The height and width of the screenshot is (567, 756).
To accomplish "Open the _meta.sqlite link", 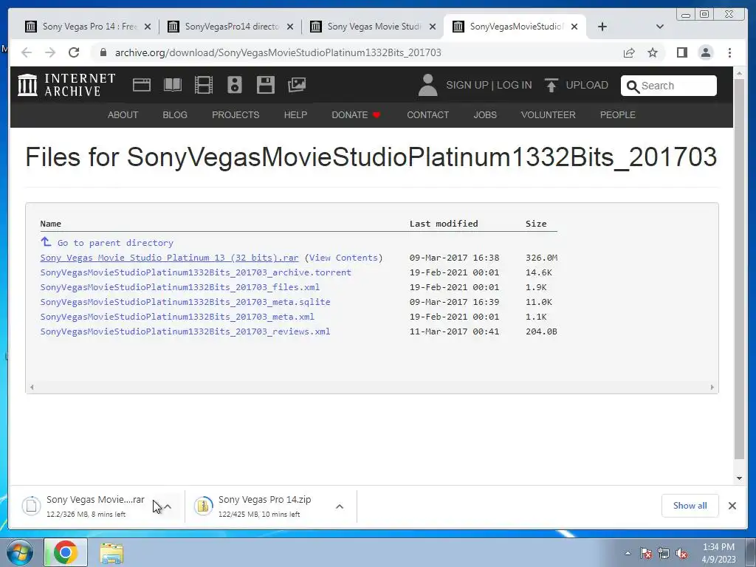I will pos(185,302).
